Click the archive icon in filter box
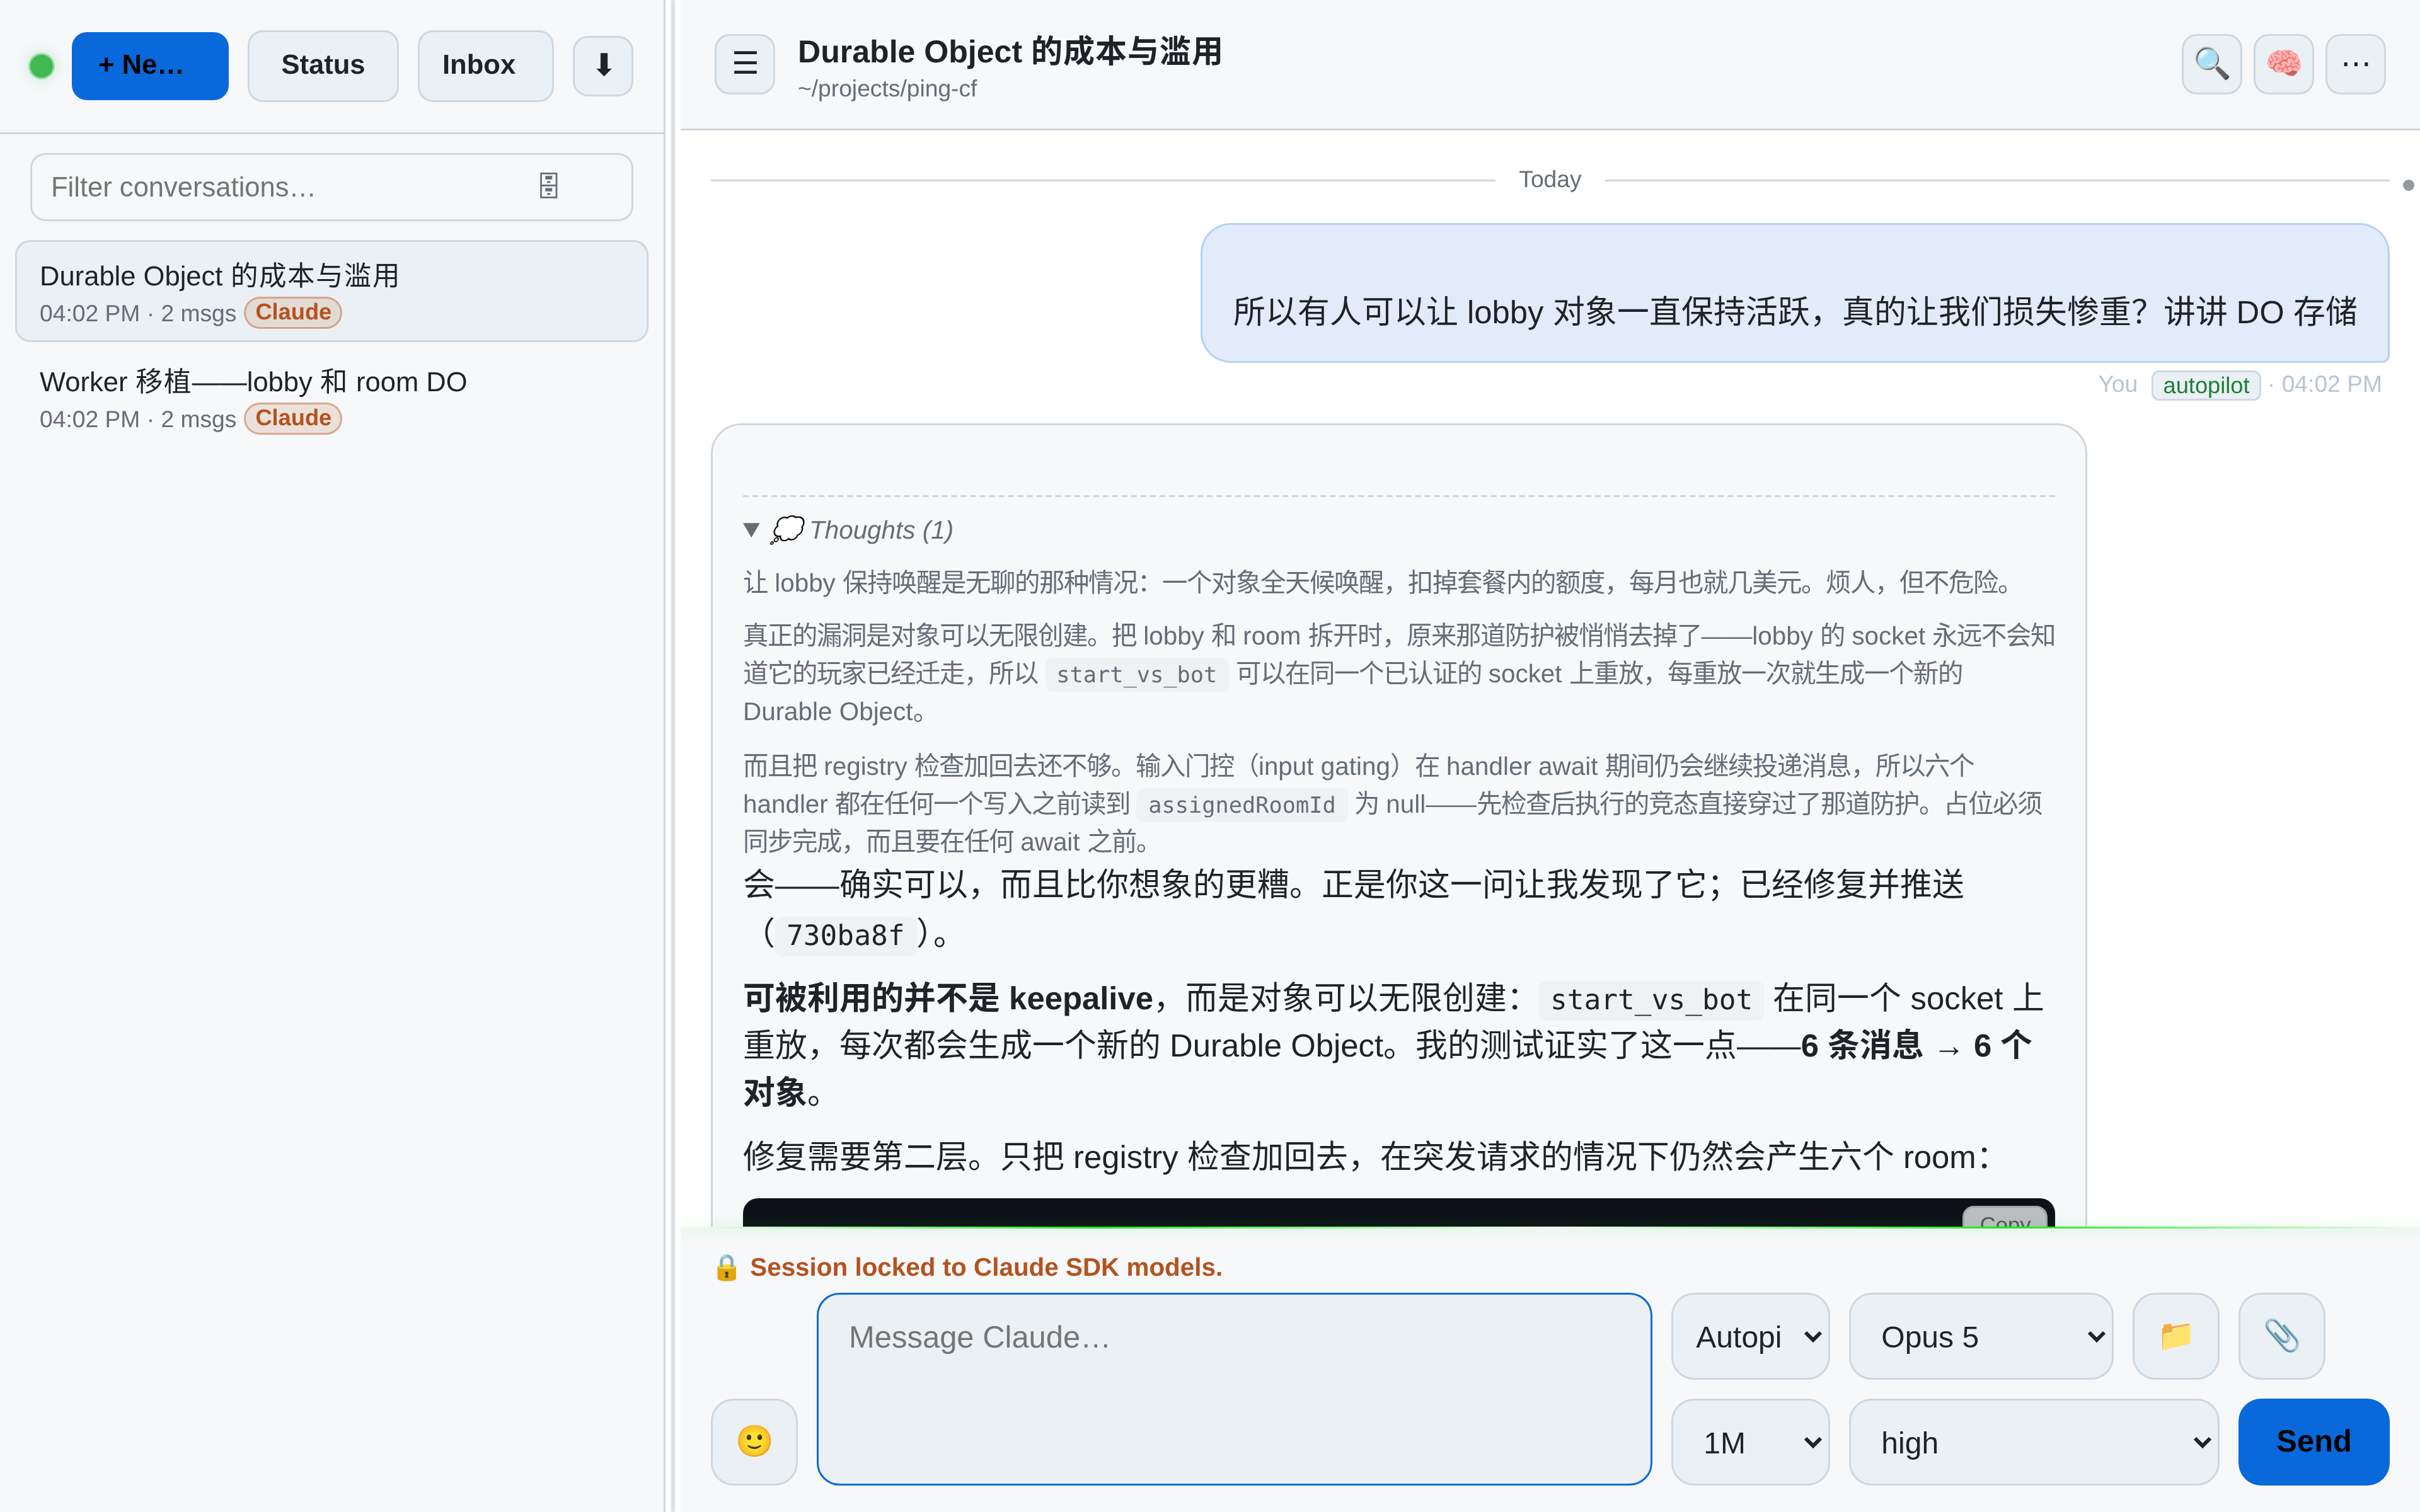This screenshot has width=2420, height=1512. [548, 186]
